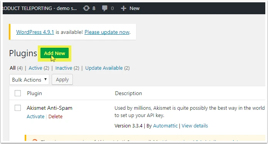Screen dimensions: 268x144
Task: Activate the Akismet Anti-Spam plugin
Action: point(35,117)
